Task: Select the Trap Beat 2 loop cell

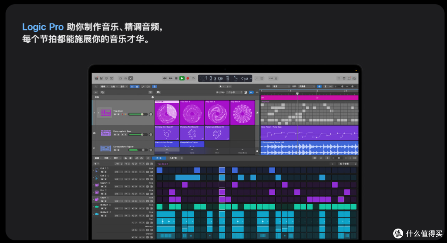Action: 192,113
